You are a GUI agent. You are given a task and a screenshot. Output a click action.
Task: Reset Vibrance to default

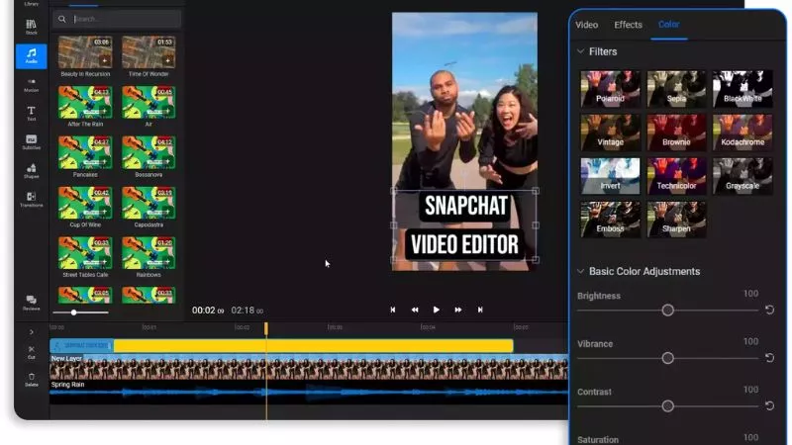(x=769, y=358)
